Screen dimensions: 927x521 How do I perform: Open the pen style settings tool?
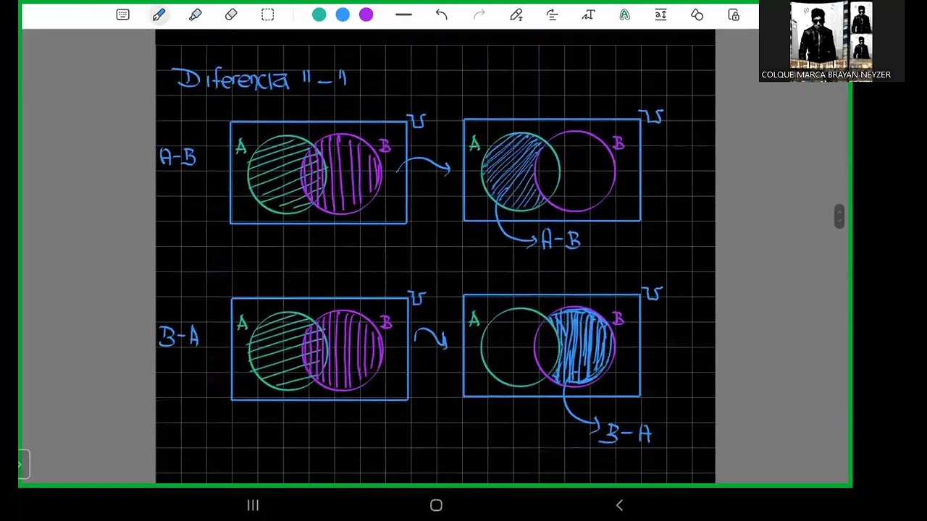tap(516, 14)
